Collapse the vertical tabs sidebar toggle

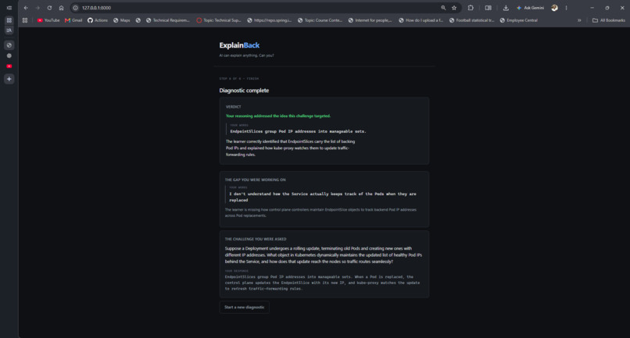pos(9,8)
